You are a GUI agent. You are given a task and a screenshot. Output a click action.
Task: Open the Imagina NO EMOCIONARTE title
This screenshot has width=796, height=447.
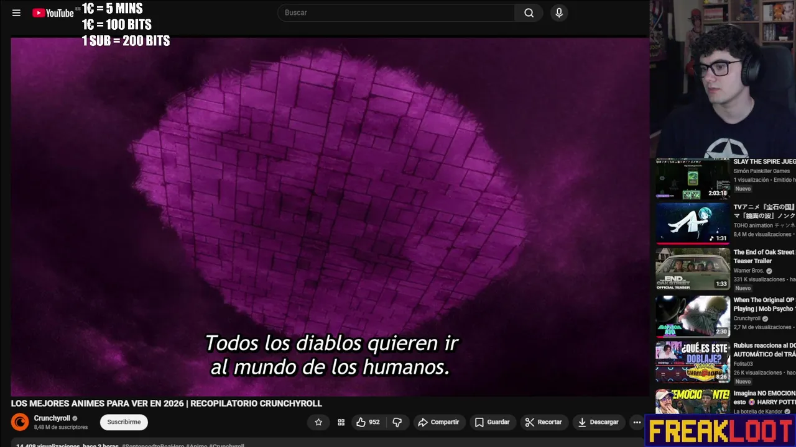click(764, 397)
